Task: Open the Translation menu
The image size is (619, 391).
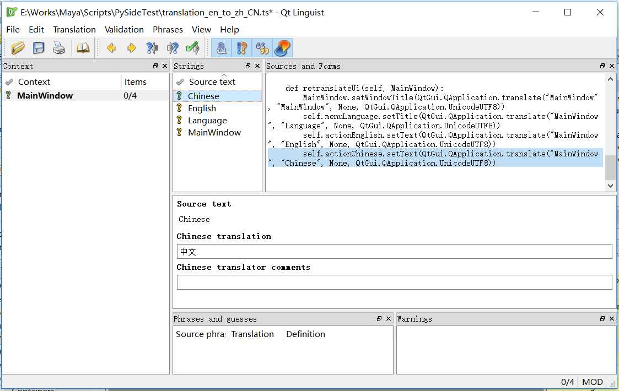Action: (74, 30)
